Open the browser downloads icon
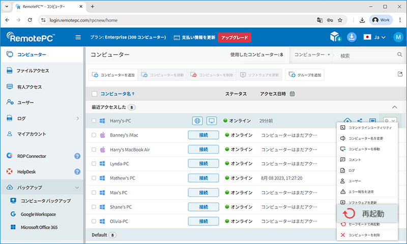 (x=362, y=20)
